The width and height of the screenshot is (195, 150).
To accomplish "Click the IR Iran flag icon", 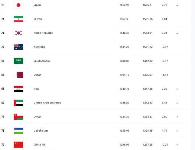I will point(18,19).
